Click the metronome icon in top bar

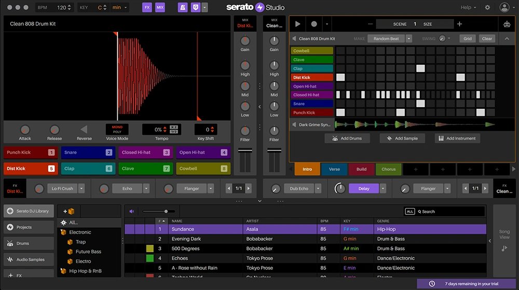tap(183, 8)
